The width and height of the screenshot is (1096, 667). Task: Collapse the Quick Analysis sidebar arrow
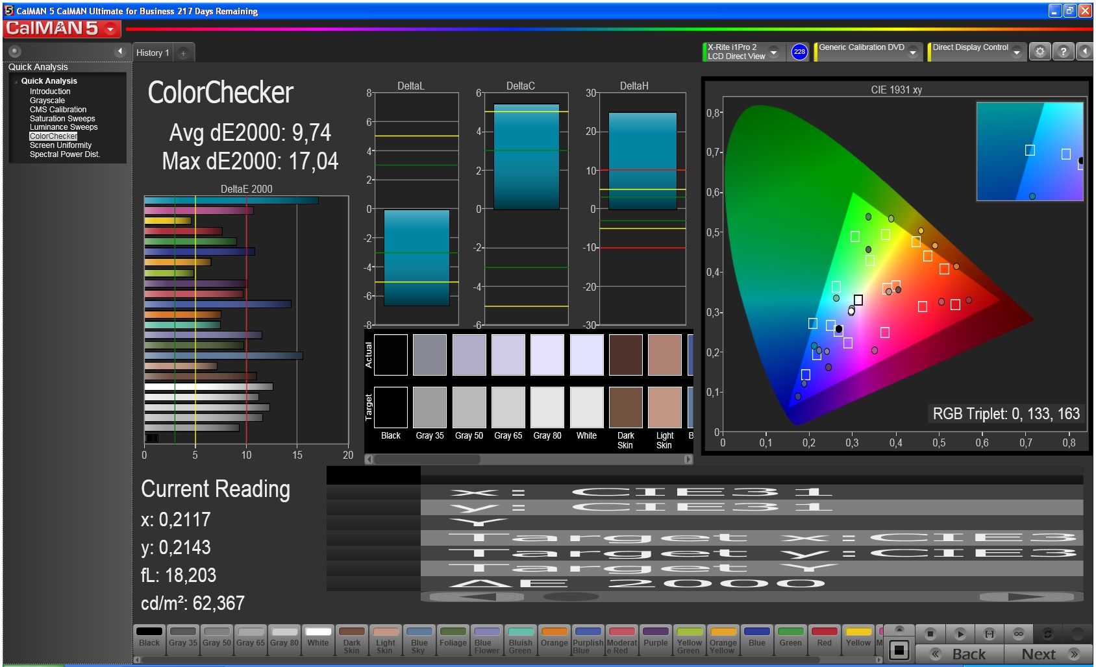pos(119,51)
